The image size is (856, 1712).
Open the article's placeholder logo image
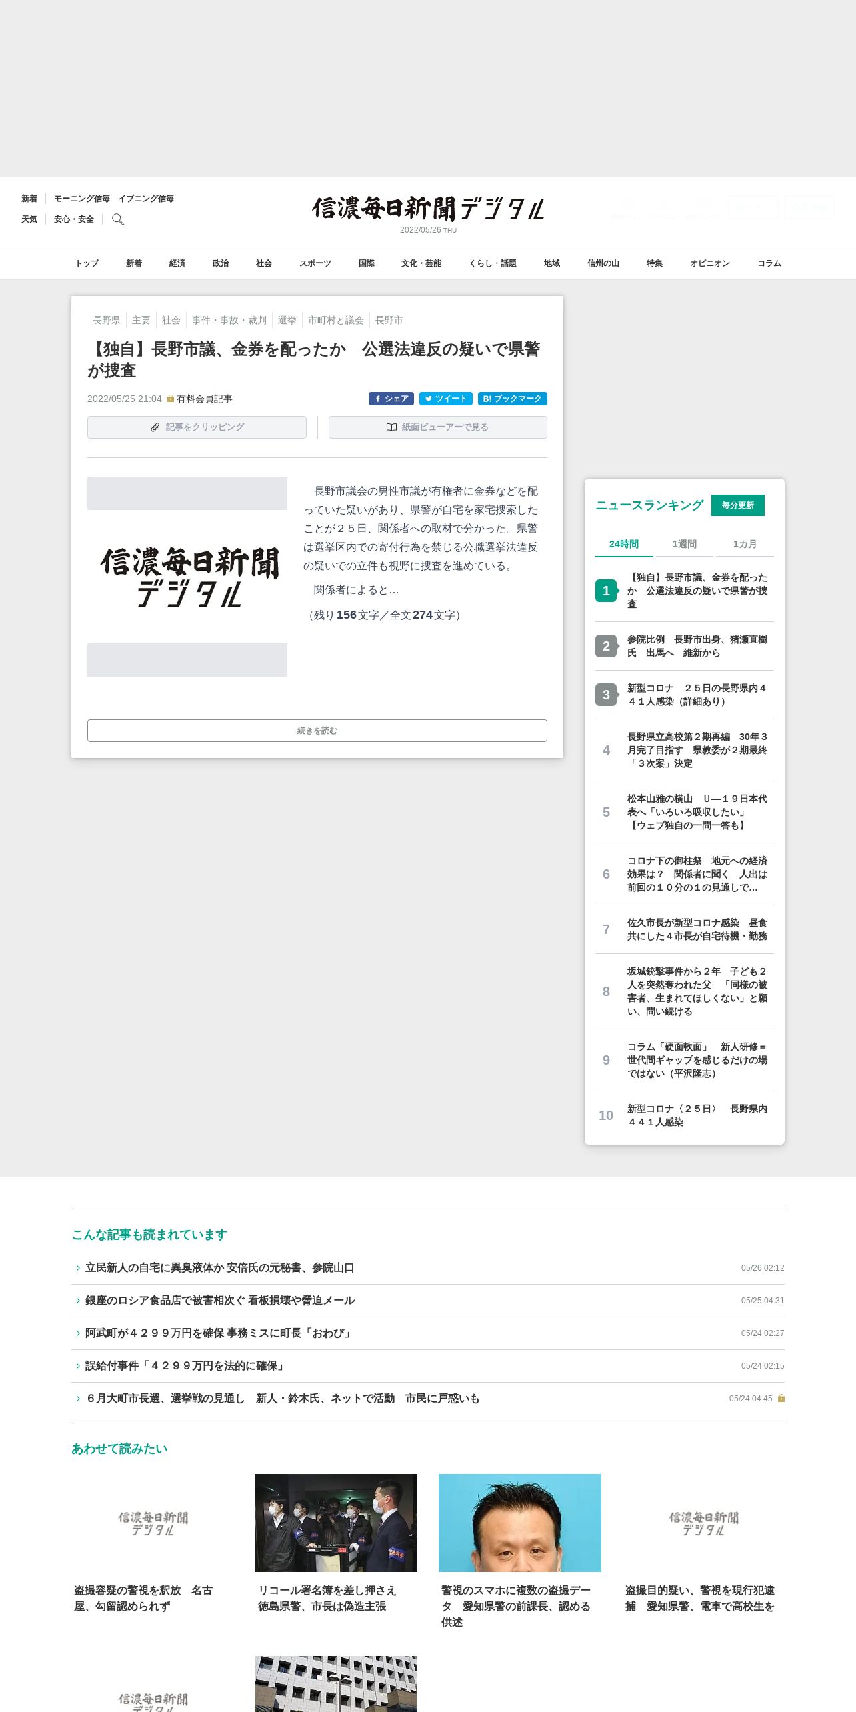pos(187,577)
